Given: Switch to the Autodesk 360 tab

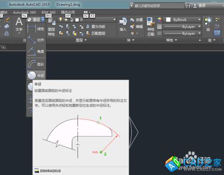Looking at the screenshot, I should (24, 12).
